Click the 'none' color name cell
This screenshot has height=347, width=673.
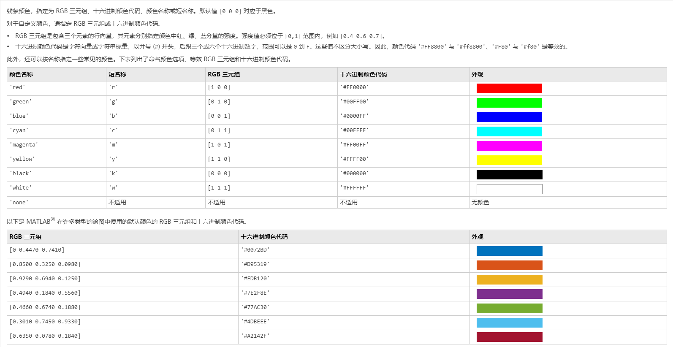[56, 202]
